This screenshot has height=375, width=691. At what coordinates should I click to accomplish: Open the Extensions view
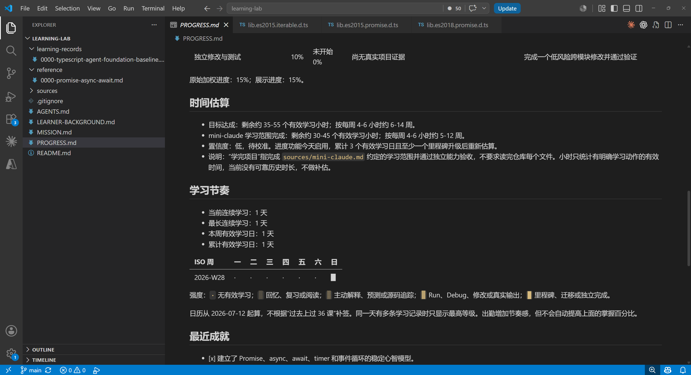click(x=11, y=119)
